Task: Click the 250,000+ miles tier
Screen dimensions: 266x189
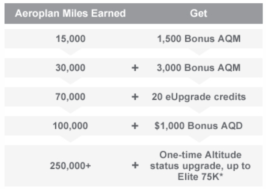Action: (x=71, y=166)
